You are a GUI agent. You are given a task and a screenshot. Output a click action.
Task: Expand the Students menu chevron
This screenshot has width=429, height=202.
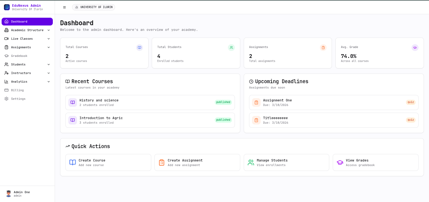tap(49, 64)
